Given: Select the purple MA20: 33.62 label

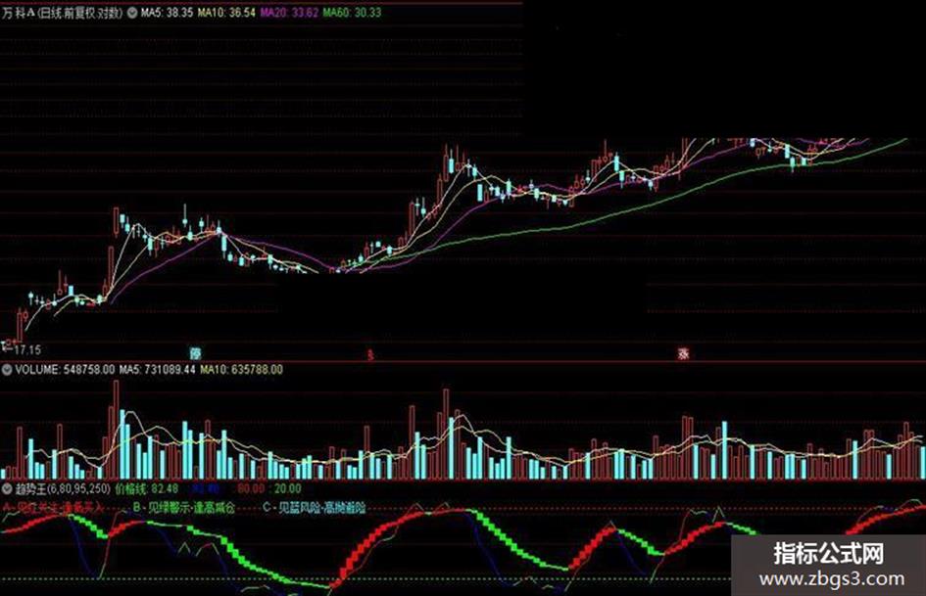Looking at the screenshot, I should (x=289, y=13).
